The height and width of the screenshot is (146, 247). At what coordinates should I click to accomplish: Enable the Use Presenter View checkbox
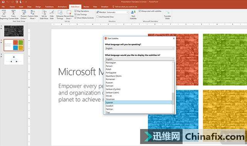click(x=97, y=17)
